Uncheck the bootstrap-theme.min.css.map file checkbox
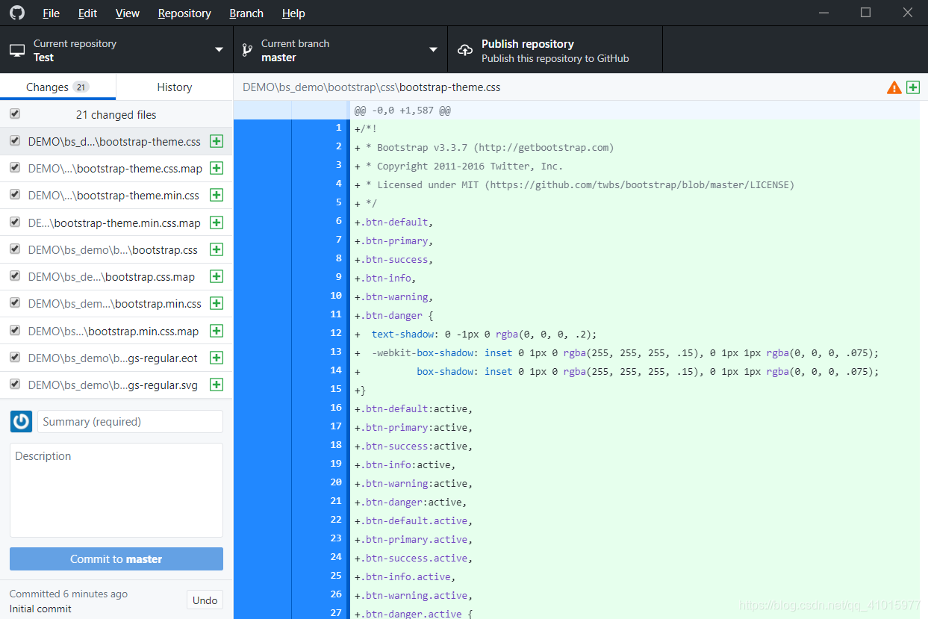This screenshot has height=619, width=928. pos(15,222)
